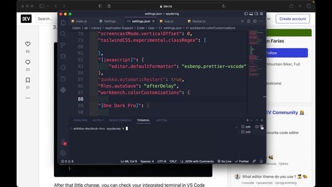This screenshot has height=187, width=332.
Task: Toggle the secondary side bar layout icon
Action: click(256, 14)
